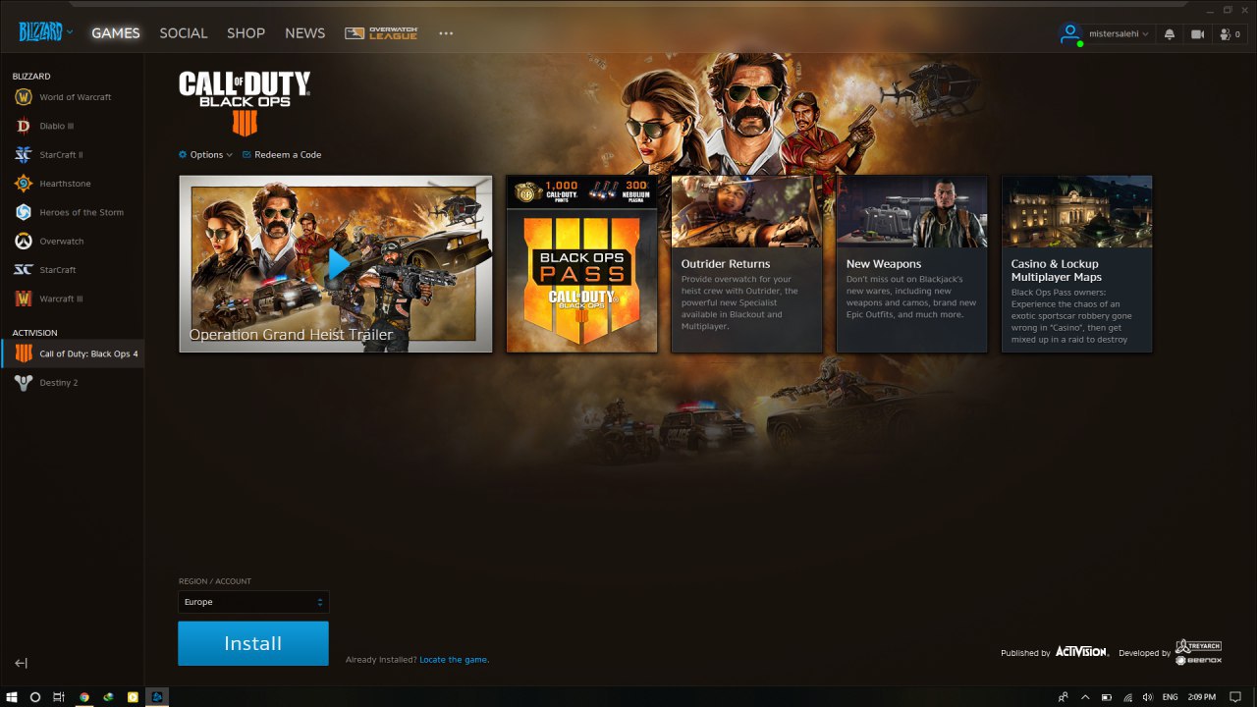1257x707 pixels.
Task: Click the "World of Warcraft" text in the sidebar
Action: point(76,97)
